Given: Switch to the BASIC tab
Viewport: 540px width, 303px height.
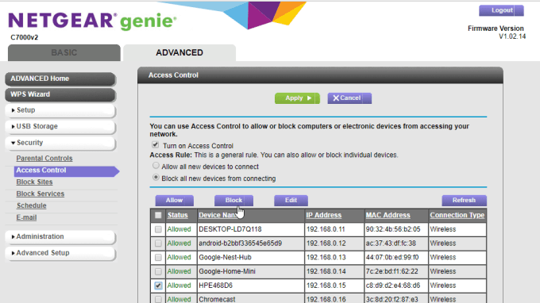Looking at the screenshot, I should tap(64, 52).
